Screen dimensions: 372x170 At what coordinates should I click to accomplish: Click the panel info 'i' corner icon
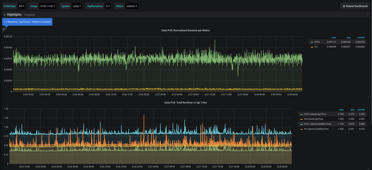pyautogui.click(x=4, y=29)
